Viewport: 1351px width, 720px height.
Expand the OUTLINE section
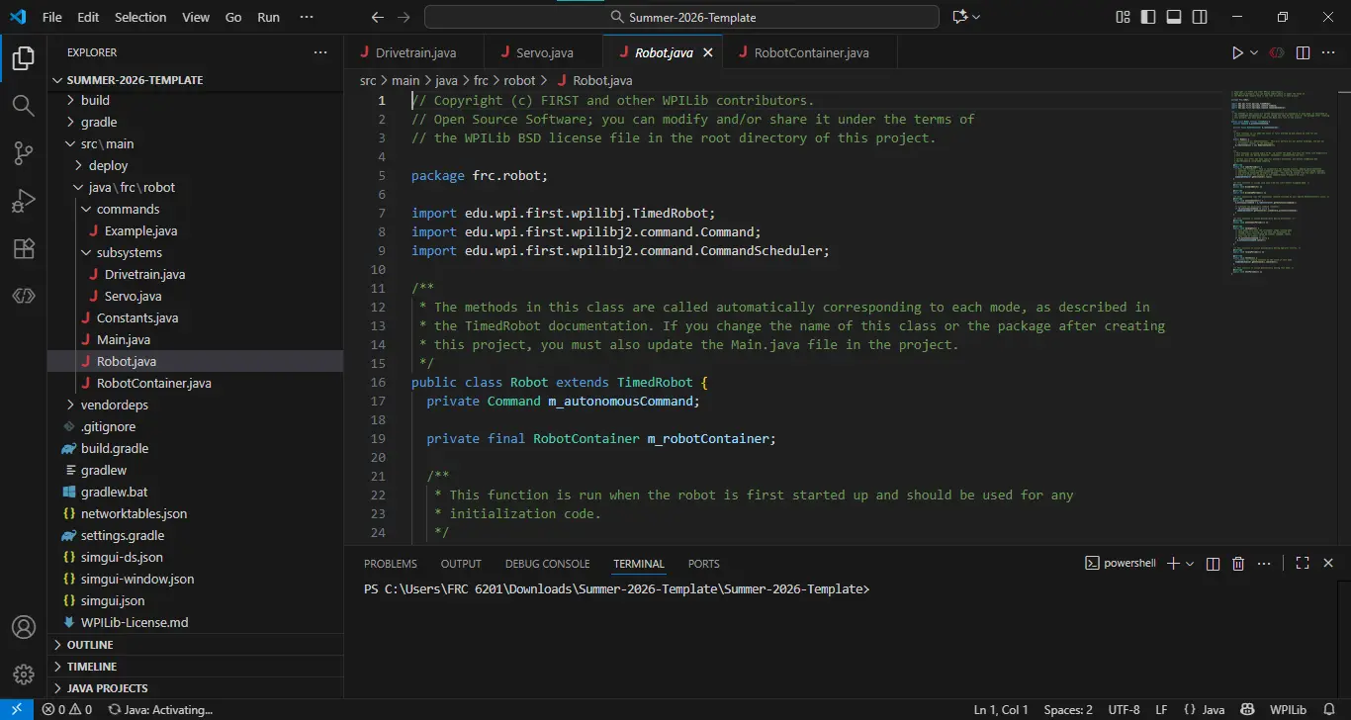195,645
